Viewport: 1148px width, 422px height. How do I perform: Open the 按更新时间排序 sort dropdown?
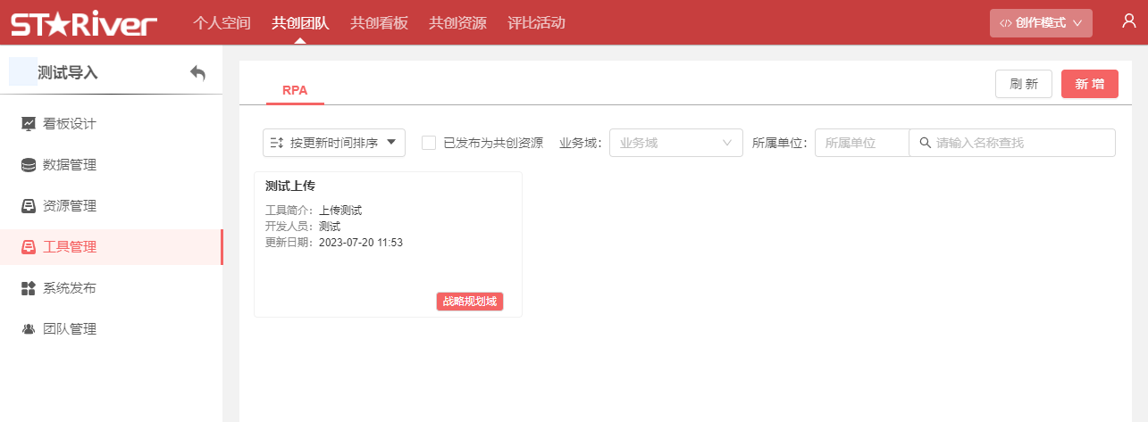click(334, 143)
